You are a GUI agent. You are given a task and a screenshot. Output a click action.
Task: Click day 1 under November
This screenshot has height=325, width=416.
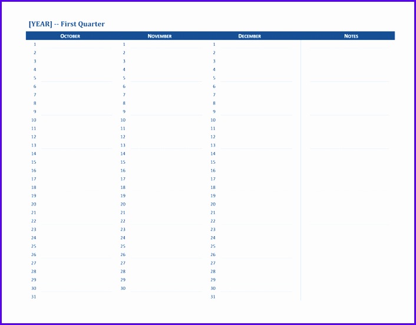pyautogui.click(x=124, y=44)
